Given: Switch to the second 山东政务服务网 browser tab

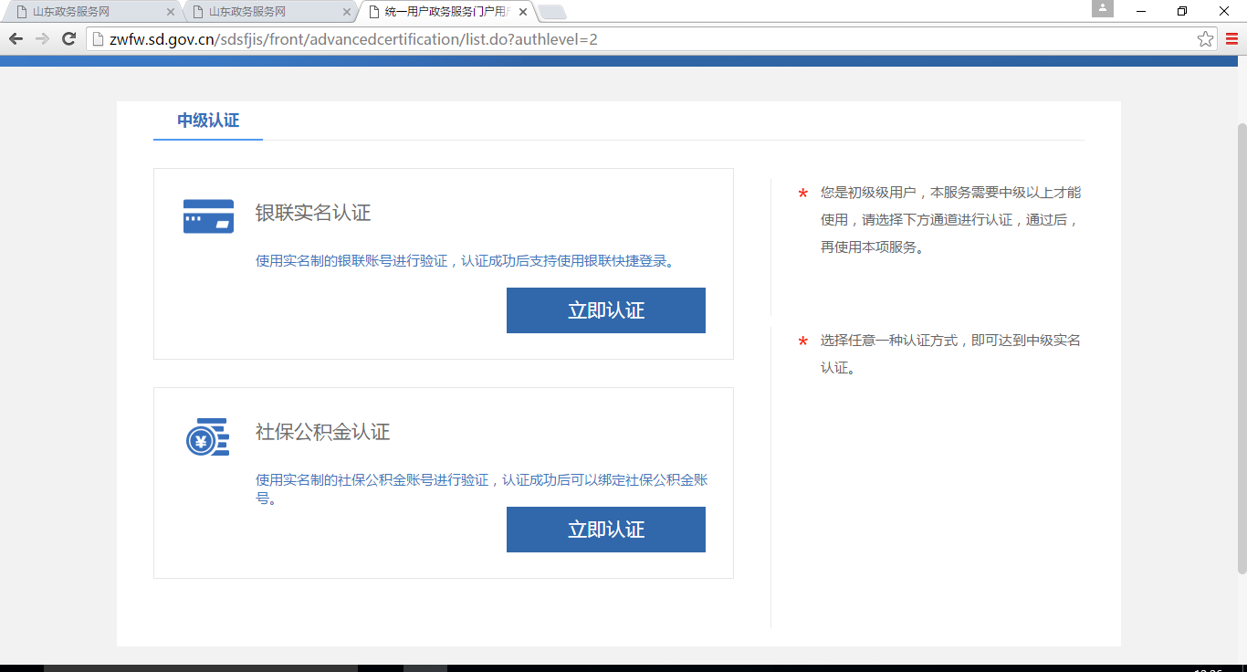Looking at the screenshot, I should [246, 12].
